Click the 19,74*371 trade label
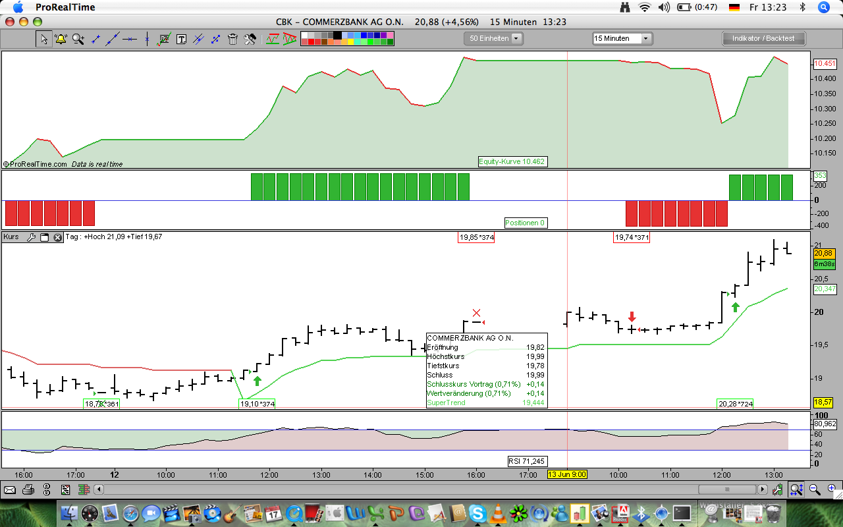The width and height of the screenshot is (843, 527). click(x=632, y=237)
